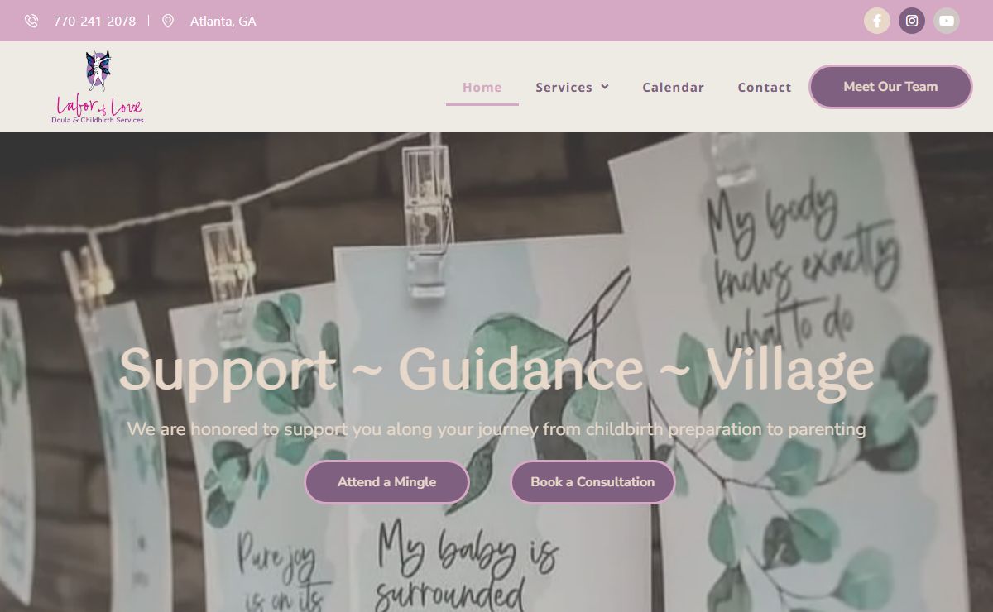Click the Labor of Love logo
993x612 pixels.
[x=98, y=87]
